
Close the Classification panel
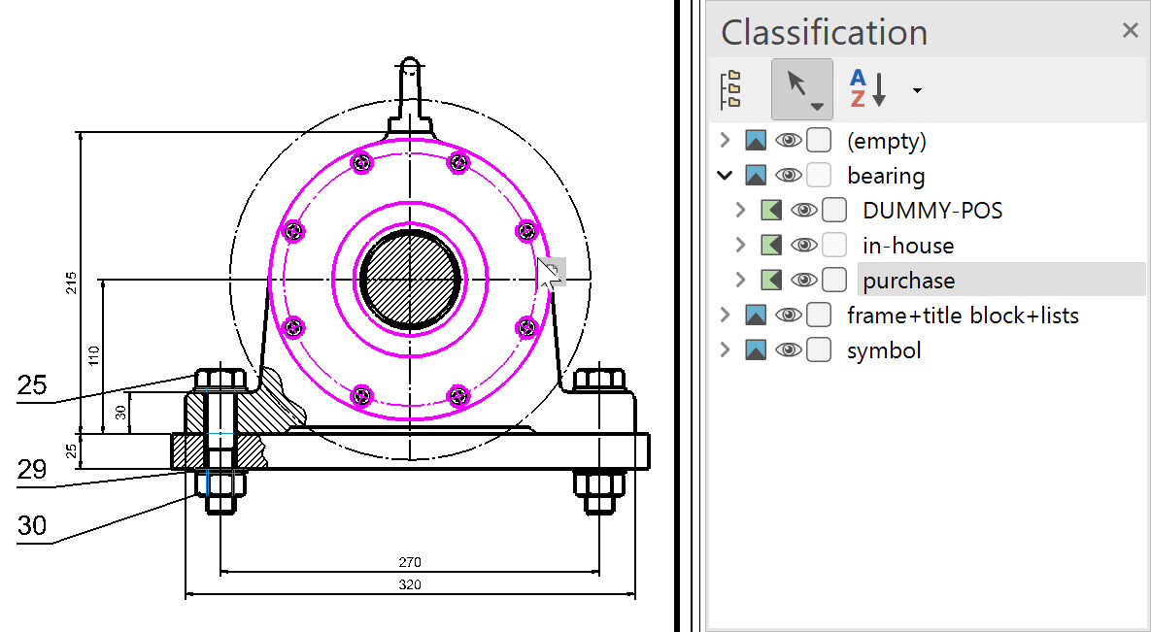point(1130,31)
